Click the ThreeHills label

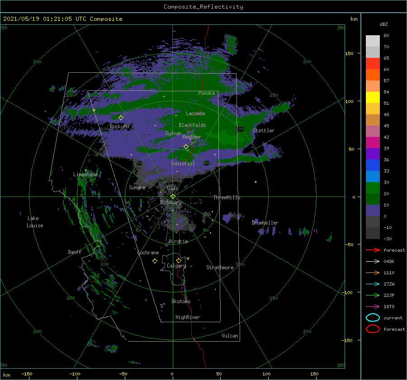(227, 197)
